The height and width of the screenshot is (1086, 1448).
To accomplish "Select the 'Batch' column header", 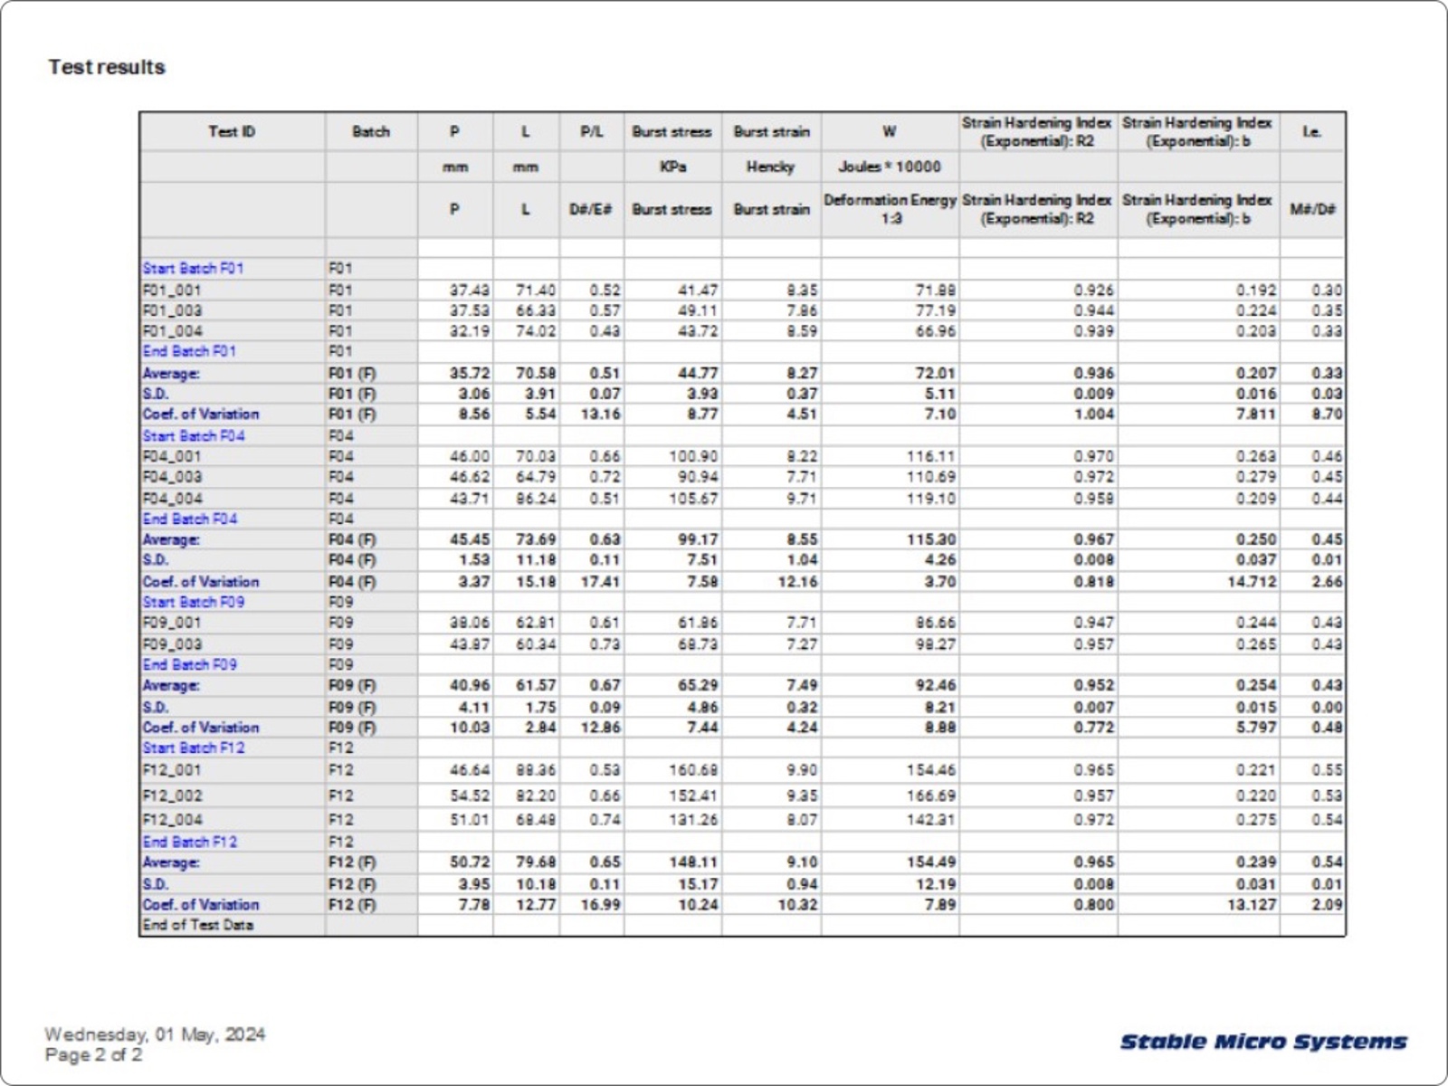I will pos(371,131).
